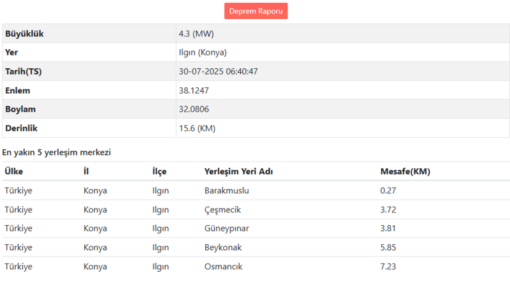Click the 0.27 distance value
The height and width of the screenshot is (282, 510).
(388, 190)
